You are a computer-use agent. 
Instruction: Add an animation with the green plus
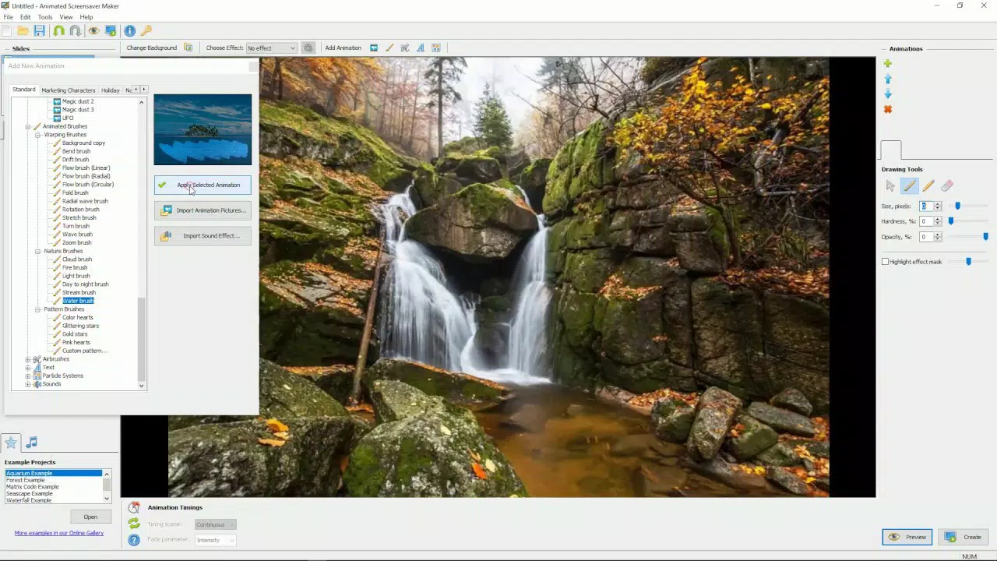point(888,64)
